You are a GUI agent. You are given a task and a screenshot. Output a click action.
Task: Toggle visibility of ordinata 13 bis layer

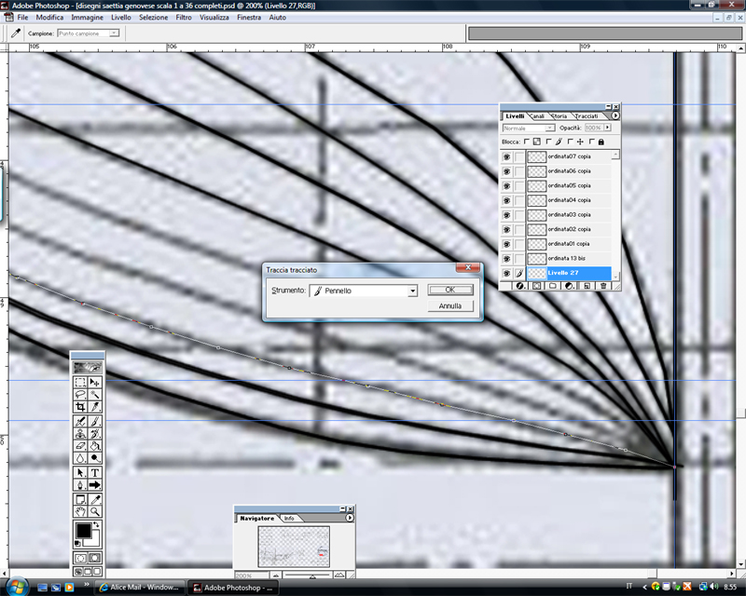pos(507,258)
